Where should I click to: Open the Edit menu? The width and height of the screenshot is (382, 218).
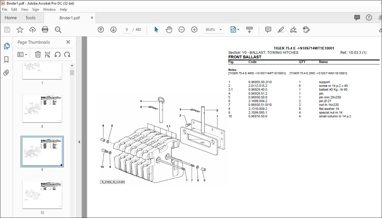click(14, 9)
